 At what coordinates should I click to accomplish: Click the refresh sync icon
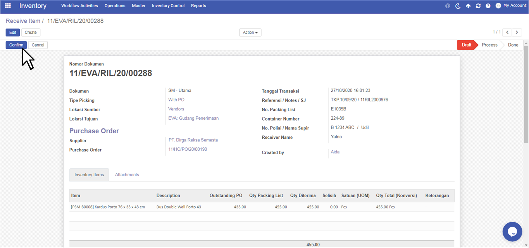coord(478,6)
